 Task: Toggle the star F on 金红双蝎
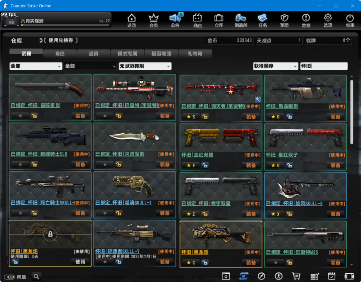(191, 165)
